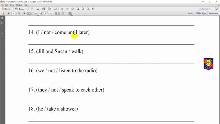Click the Fit one full page icon
Screen dimensions: 220x124
click(63, 13)
